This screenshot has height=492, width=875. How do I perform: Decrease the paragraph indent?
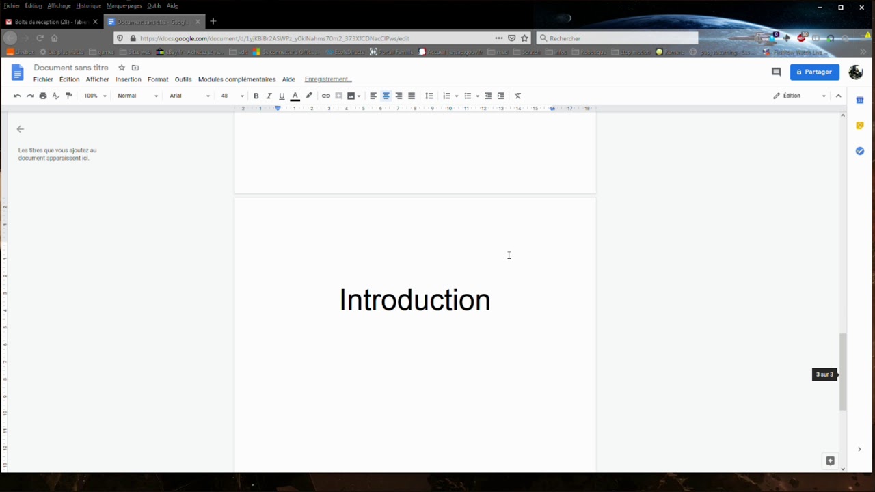click(x=488, y=96)
